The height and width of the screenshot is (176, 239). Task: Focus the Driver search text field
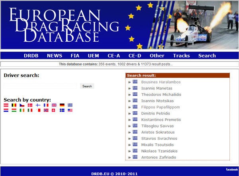click(x=40, y=86)
